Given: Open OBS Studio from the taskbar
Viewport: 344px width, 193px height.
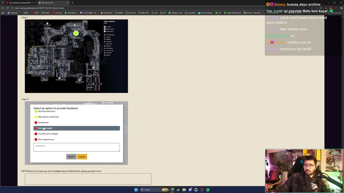Looking at the screenshot, I should tap(202, 190).
